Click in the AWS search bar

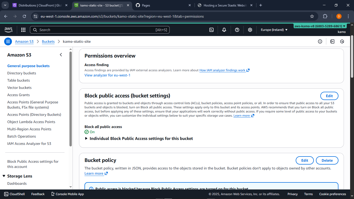[x=100, y=30]
